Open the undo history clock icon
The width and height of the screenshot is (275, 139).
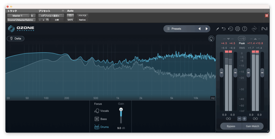[230, 29]
